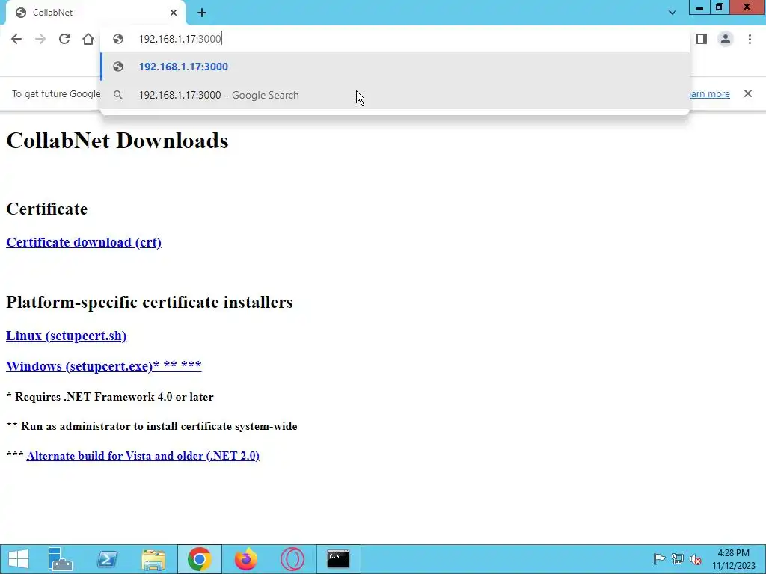Open a new browser tab
This screenshot has width=766, height=574.
point(202,13)
